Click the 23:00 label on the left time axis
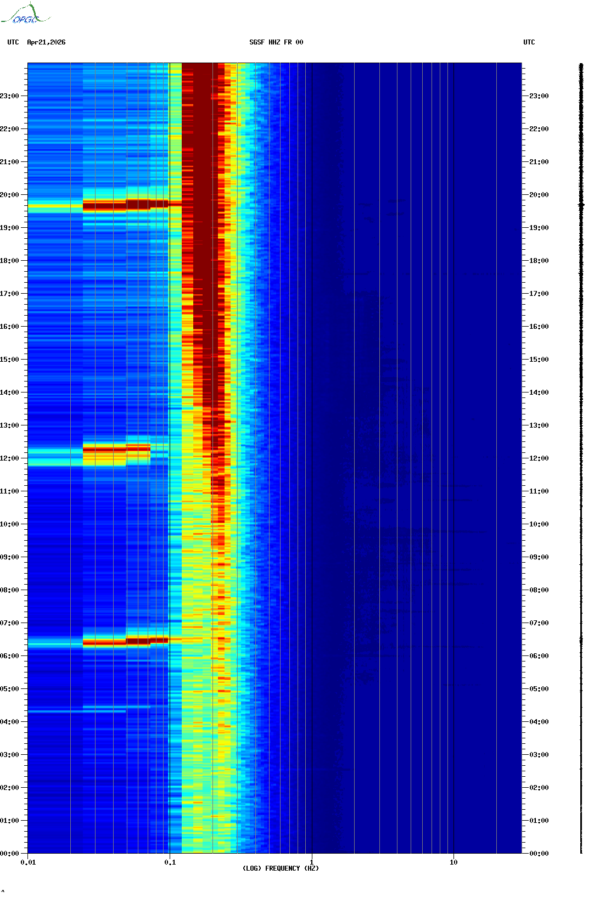Image resolution: width=605 pixels, height=897 pixels. (x=9, y=96)
